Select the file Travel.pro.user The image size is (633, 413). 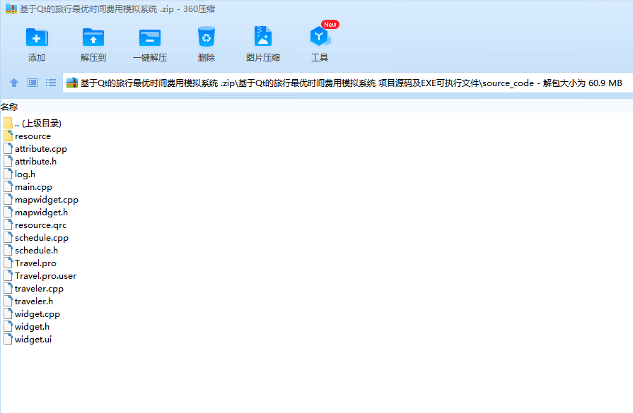[x=40, y=275]
